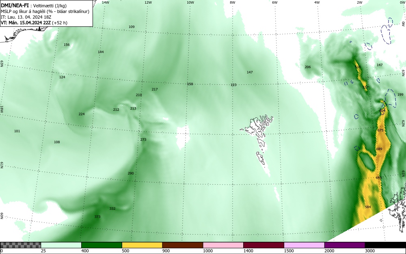Viewport: 406px width, 254px height.
Task: Select the purple 2000–3000 legend swatch
Action: [345, 245]
